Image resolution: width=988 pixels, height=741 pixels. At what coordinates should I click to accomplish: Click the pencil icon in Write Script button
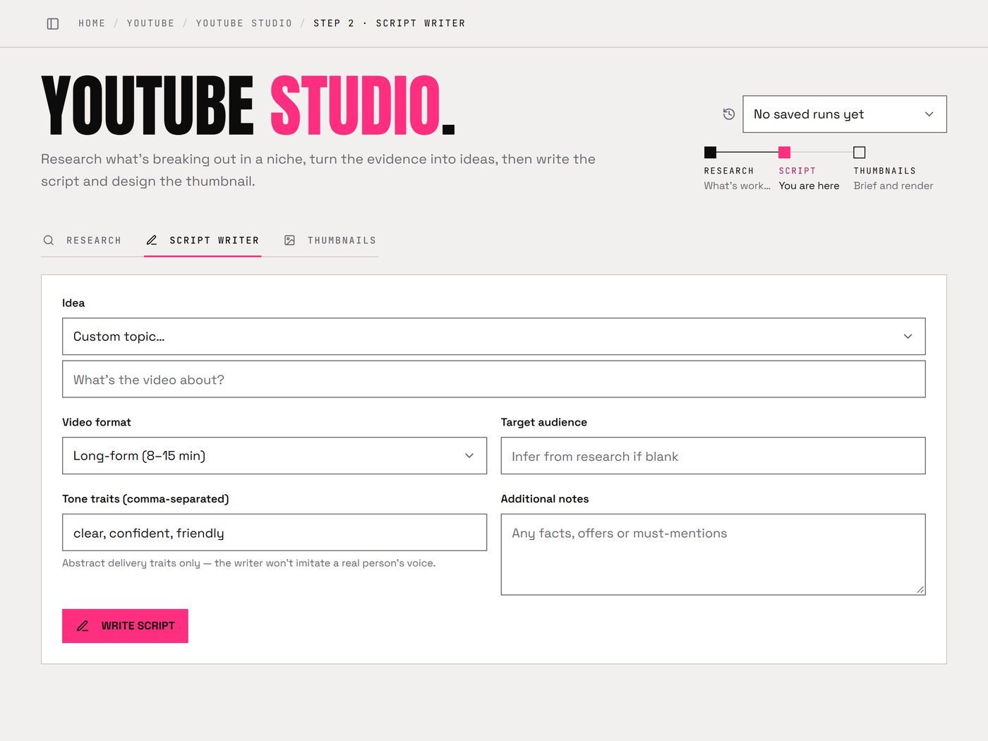point(83,626)
